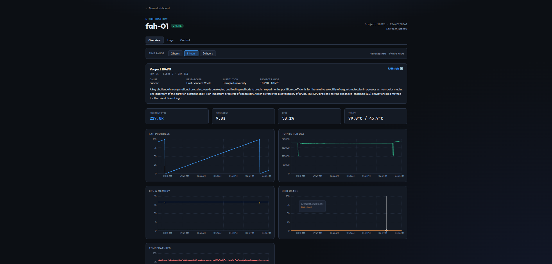The image size is (552, 264).
Task: Click the Temperatures chart panel
Action: point(210,254)
